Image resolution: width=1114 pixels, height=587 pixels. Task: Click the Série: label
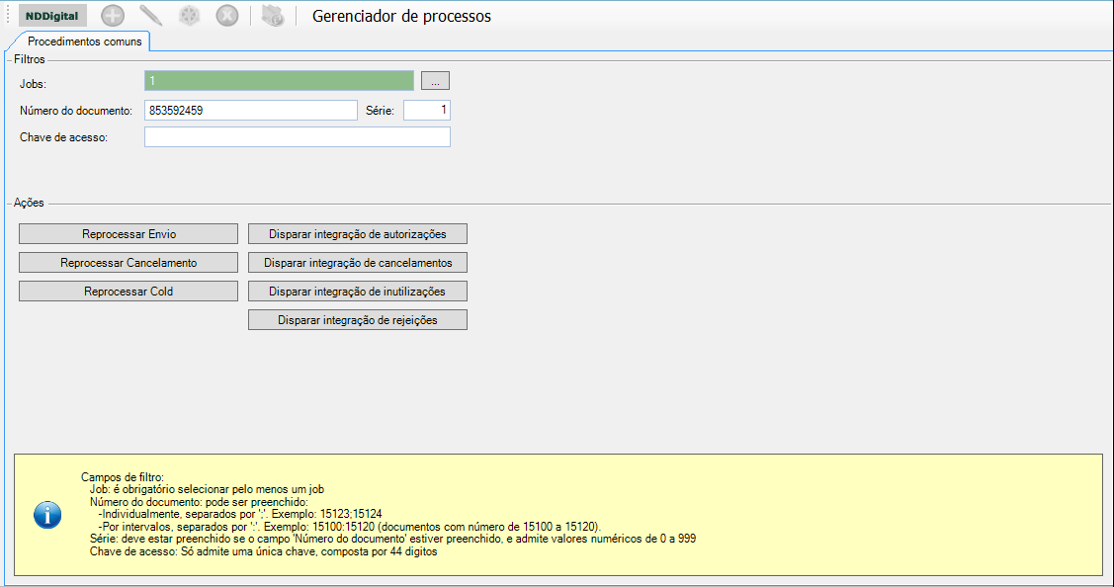(x=381, y=111)
